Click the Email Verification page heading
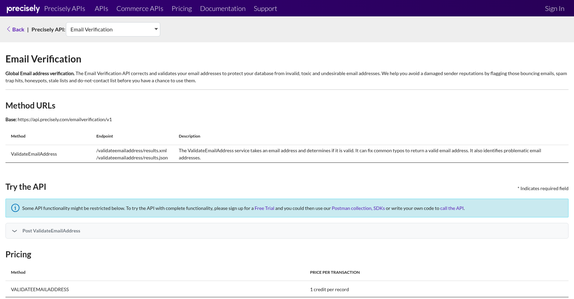 tap(43, 59)
